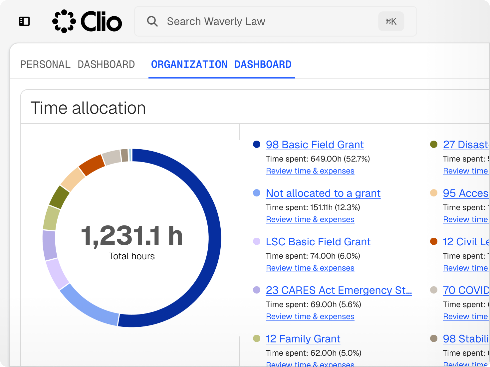490x367 pixels.
Task: Click orange dot beside 12 Civil Le
Action: click(434, 241)
